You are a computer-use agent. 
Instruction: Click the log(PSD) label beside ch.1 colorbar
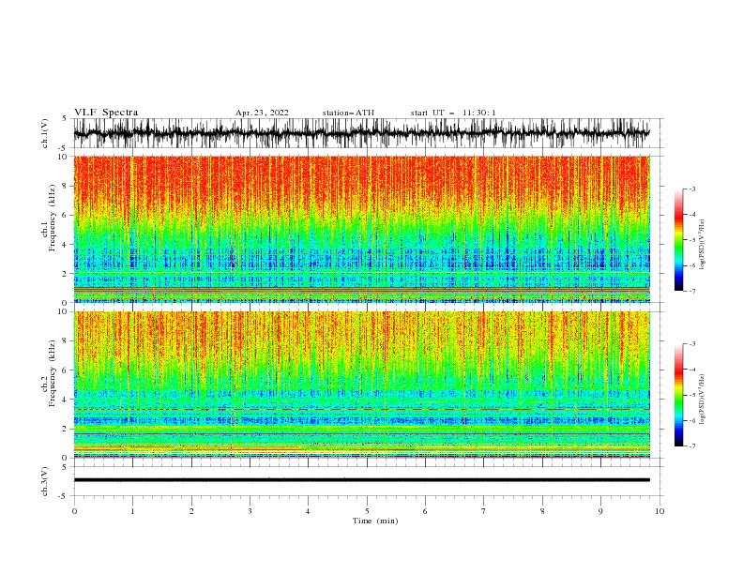(702, 244)
